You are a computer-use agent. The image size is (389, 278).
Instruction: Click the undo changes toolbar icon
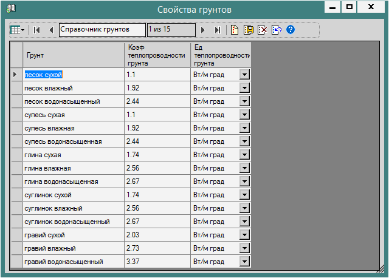(277, 30)
